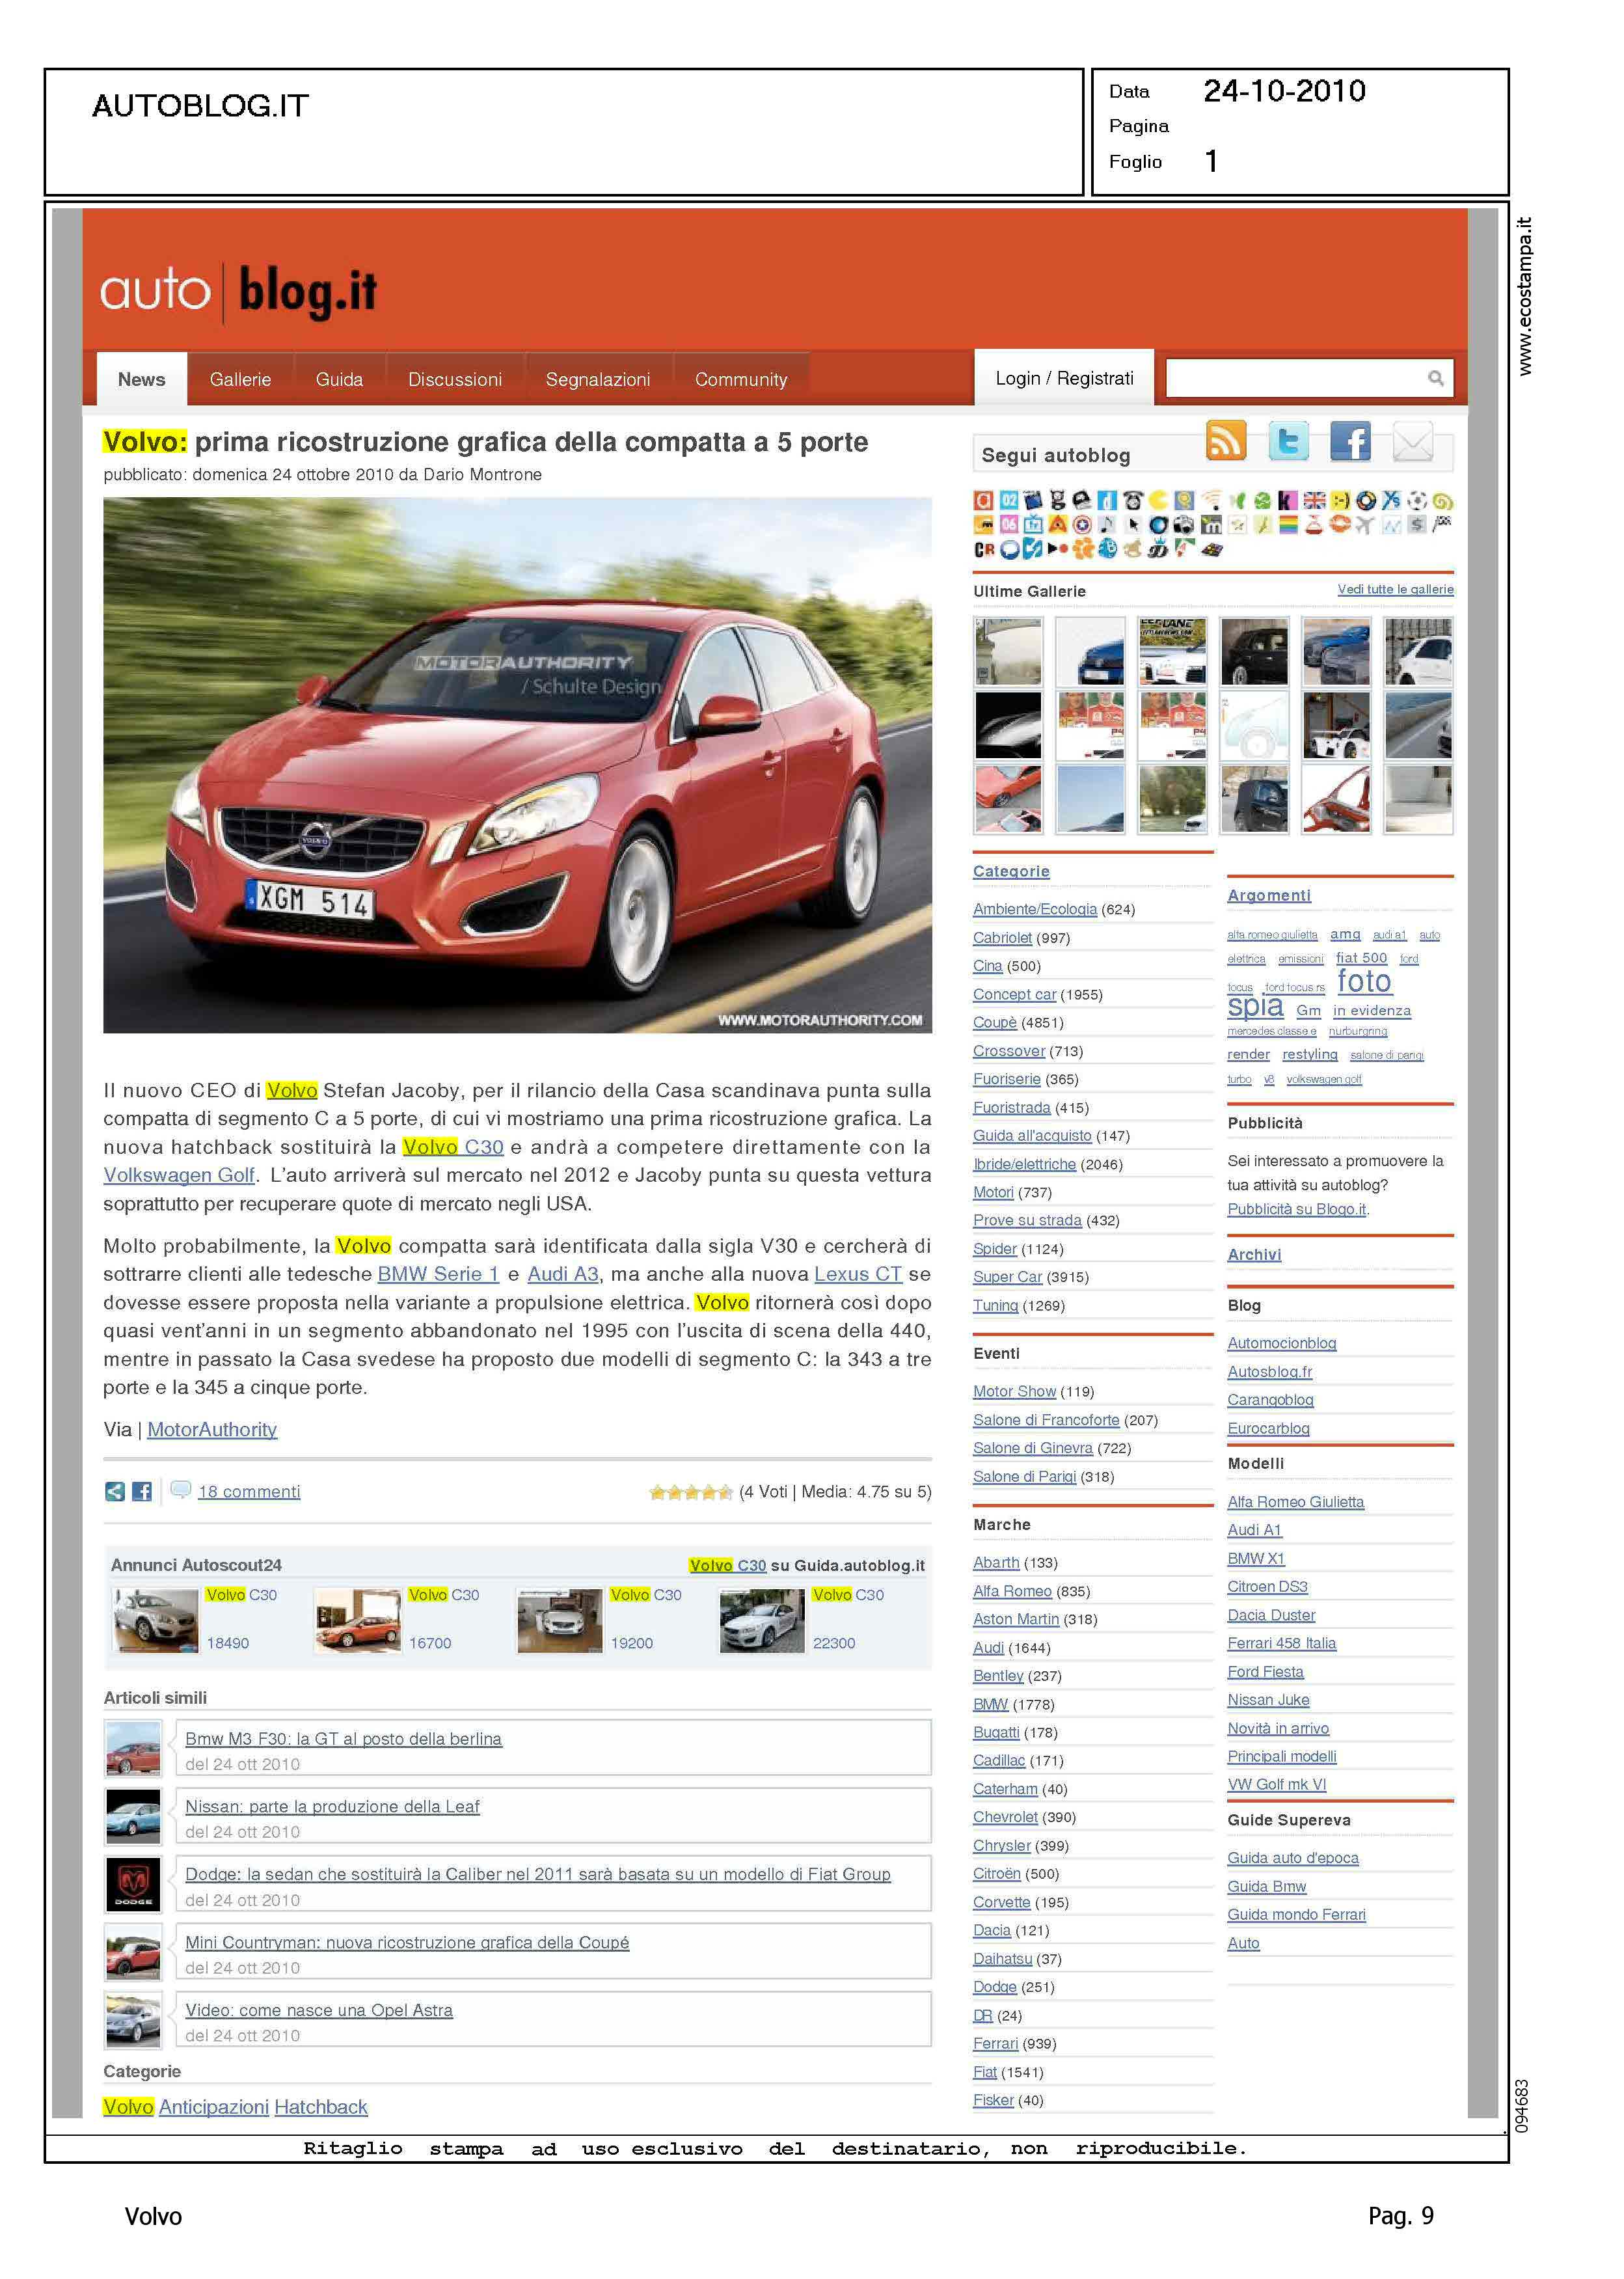Click Login / Registrati button

[x=1064, y=378]
